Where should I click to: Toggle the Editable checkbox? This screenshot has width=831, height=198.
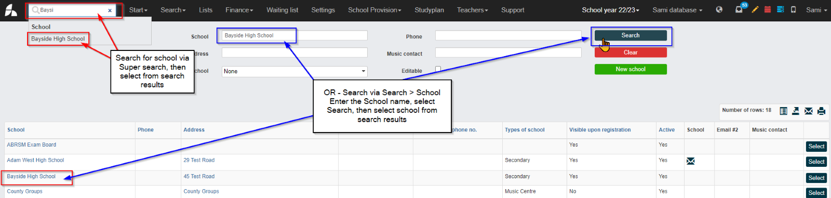[438, 69]
